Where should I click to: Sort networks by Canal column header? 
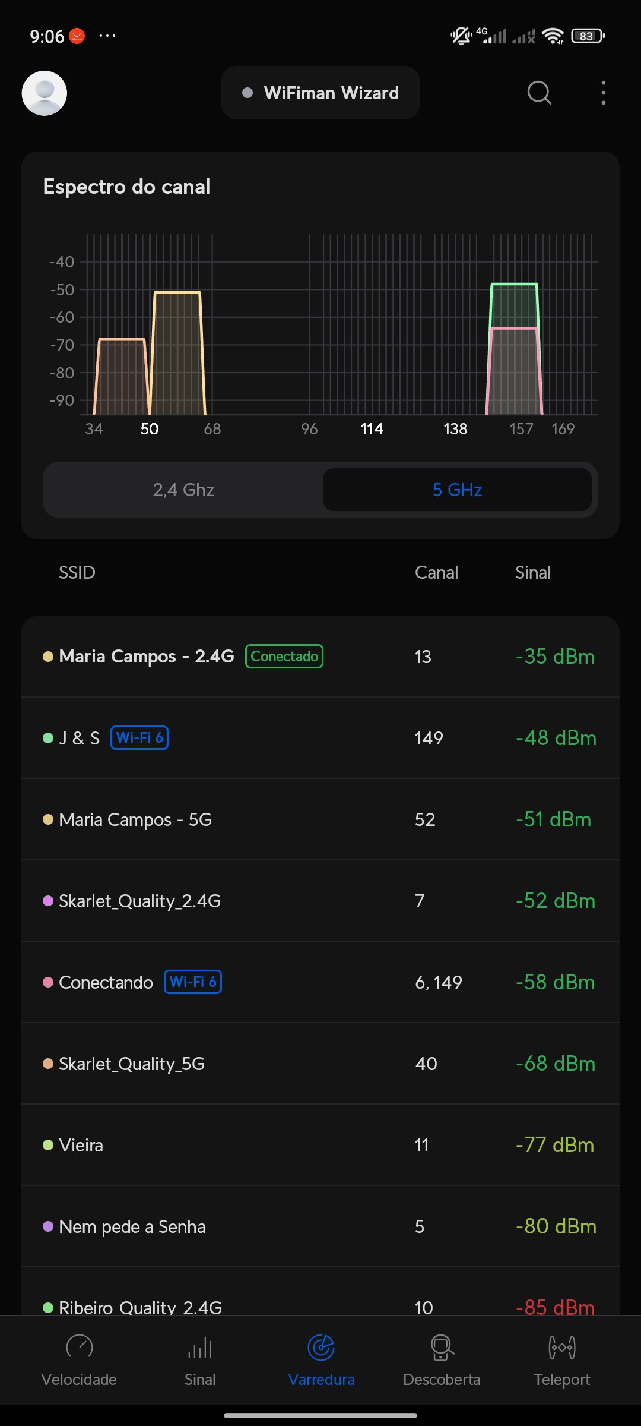coord(436,573)
